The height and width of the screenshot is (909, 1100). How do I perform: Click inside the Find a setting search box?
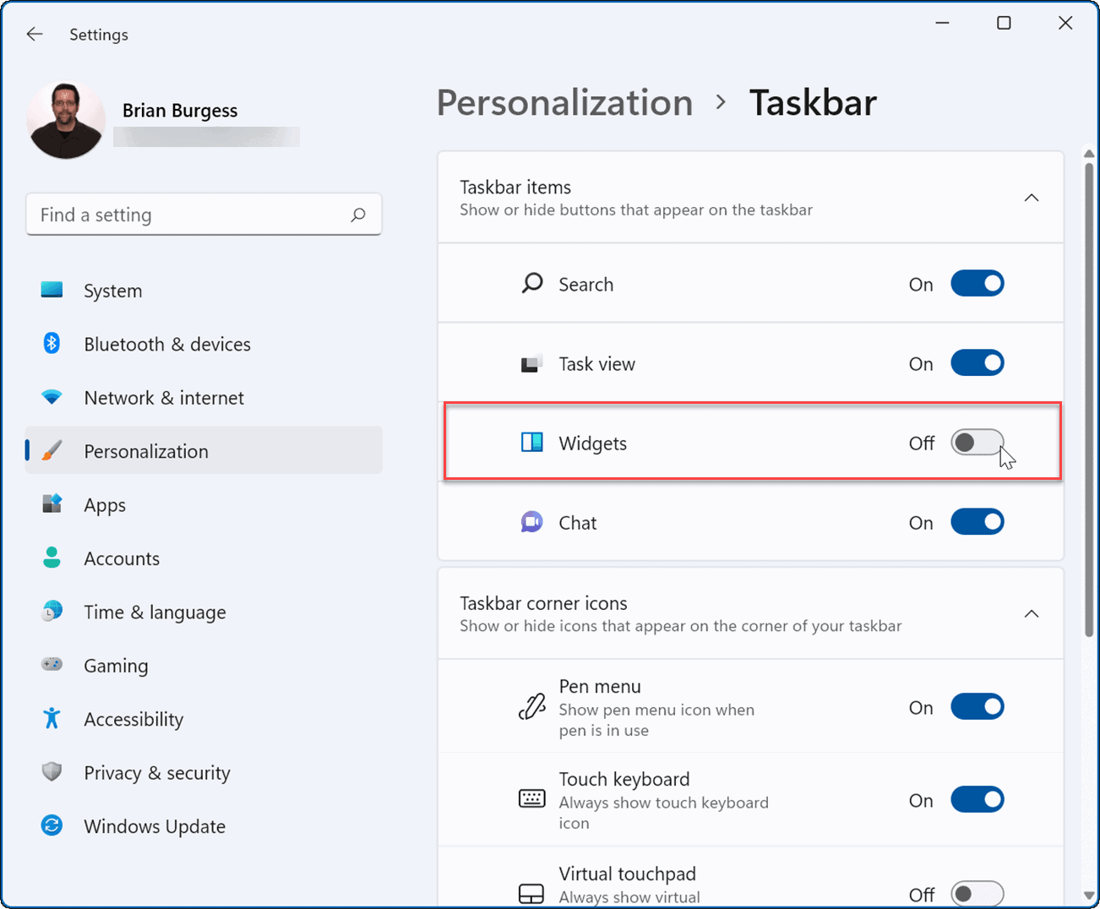pyautogui.click(x=203, y=214)
